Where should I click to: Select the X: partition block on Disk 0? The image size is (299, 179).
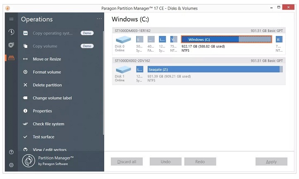click(x=279, y=39)
